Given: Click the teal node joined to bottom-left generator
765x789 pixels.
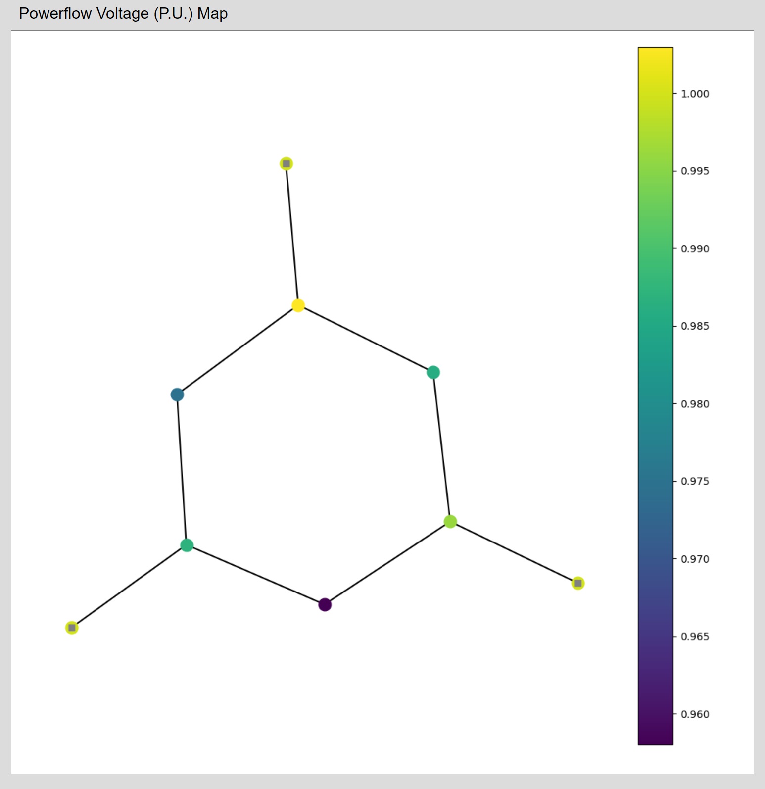Looking at the screenshot, I should pyautogui.click(x=187, y=545).
